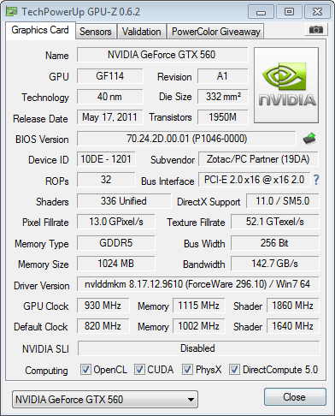Click the BIOS save chip icon
335x416 pixels.
(x=309, y=139)
